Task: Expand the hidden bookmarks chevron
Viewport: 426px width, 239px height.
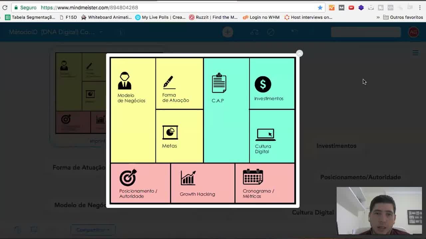Action: tap(378, 17)
